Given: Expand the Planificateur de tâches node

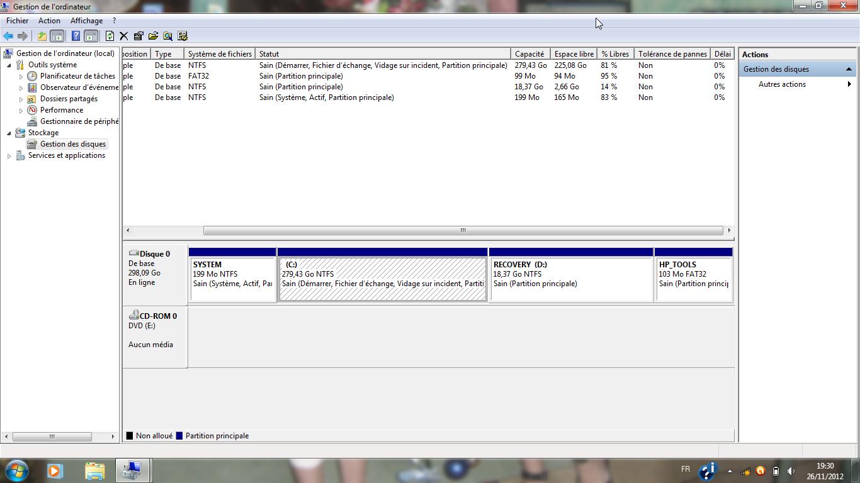Looking at the screenshot, I should pos(21,76).
